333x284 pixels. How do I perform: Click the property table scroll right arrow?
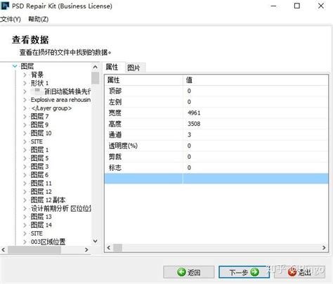click(324, 247)
